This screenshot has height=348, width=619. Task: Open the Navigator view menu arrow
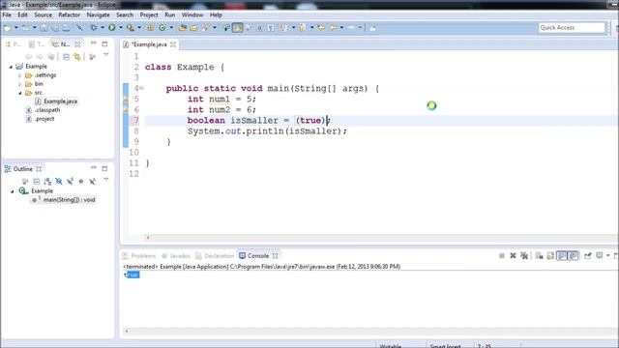point(106,56)
